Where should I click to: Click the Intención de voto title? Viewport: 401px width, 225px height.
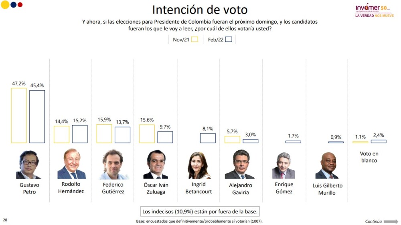click(x=200, y=10)
